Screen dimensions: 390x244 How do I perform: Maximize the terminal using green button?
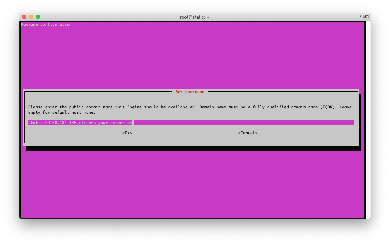coord(38,17)
